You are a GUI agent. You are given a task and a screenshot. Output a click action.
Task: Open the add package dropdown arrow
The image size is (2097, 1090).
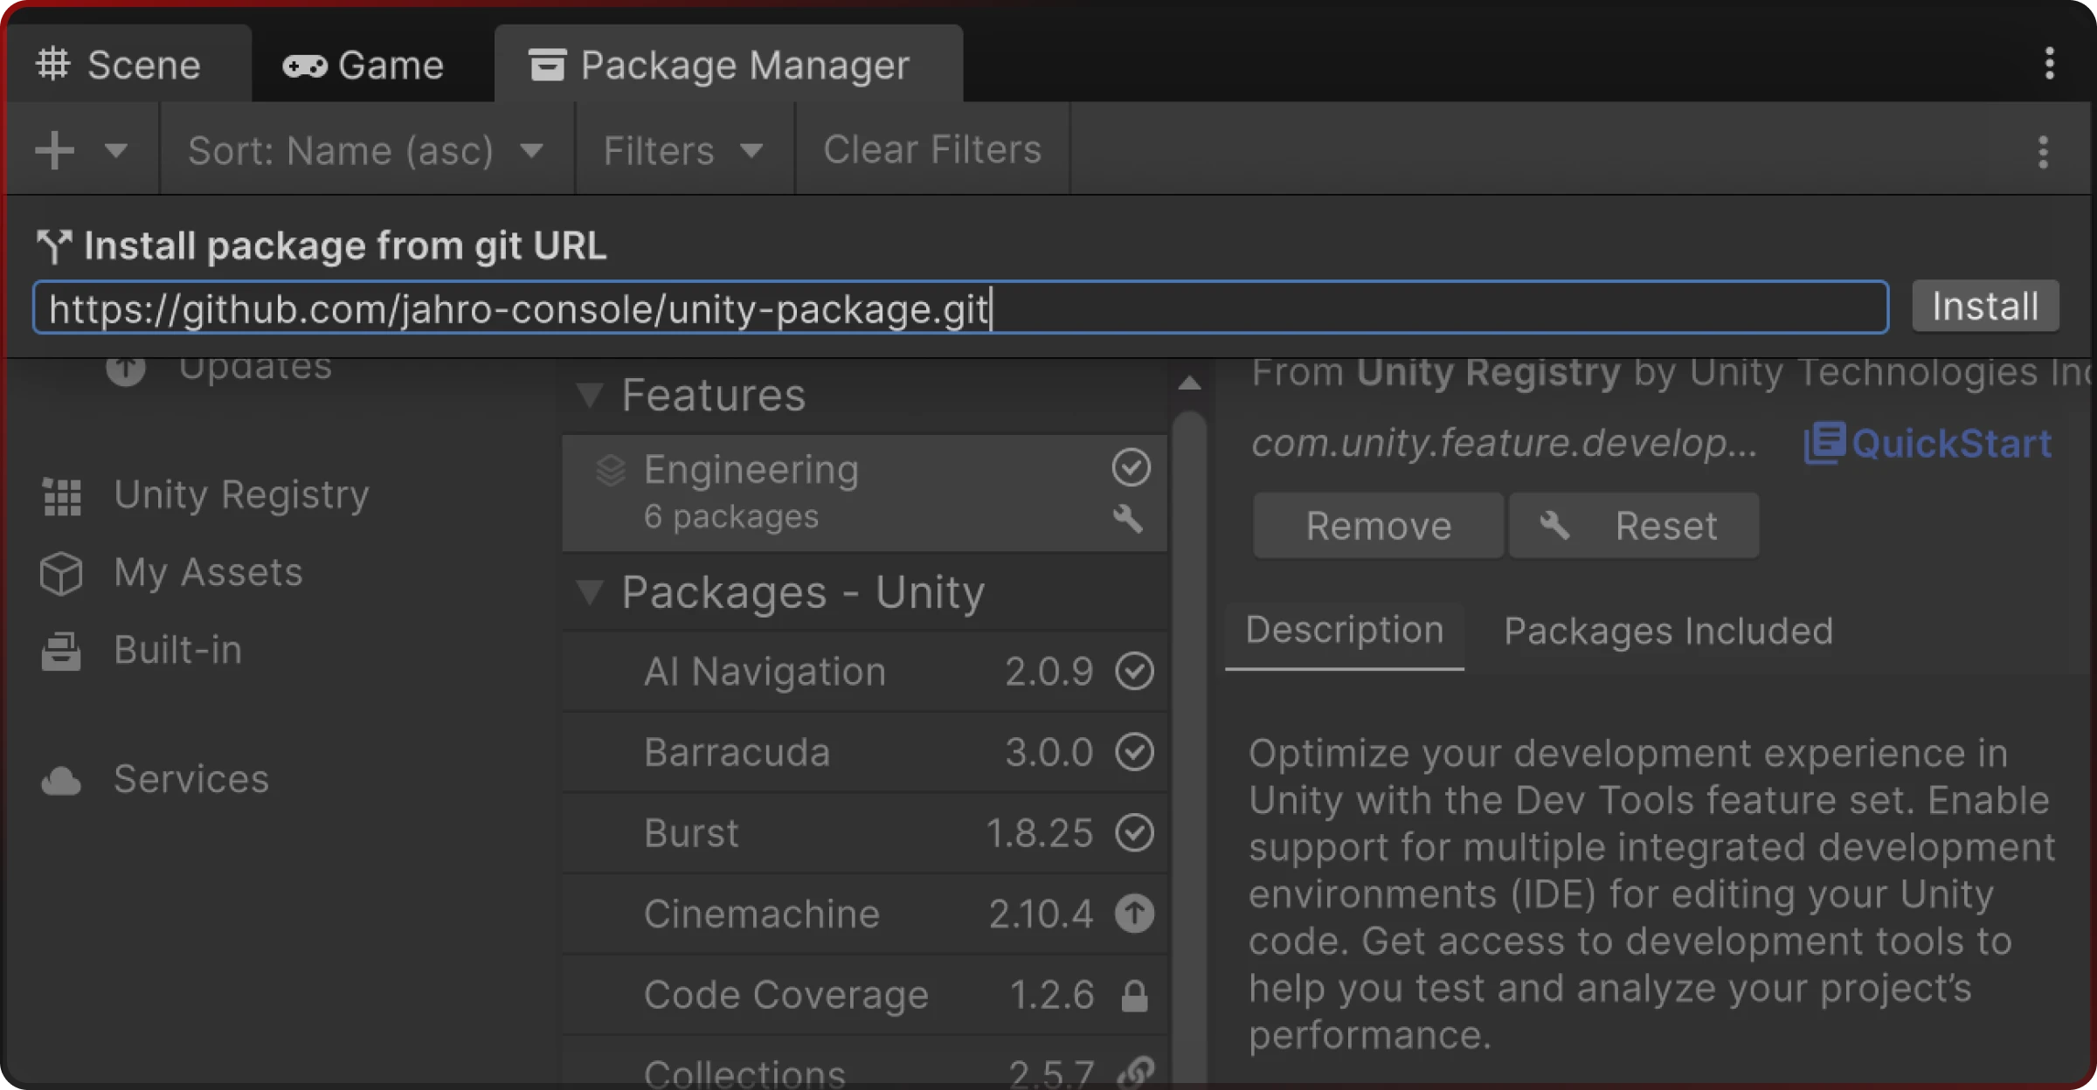click(115, 150)
